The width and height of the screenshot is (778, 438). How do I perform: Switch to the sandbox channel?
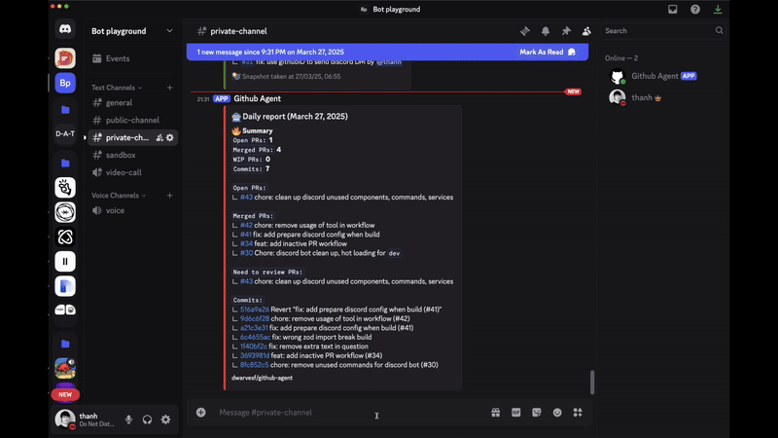point(132,155)
